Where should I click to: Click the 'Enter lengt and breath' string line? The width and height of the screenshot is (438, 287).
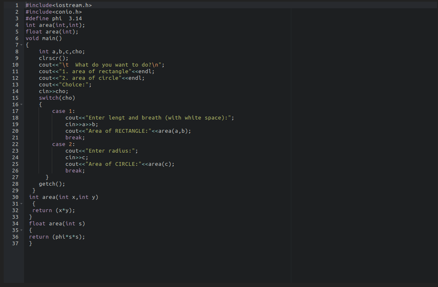point(150,118)
